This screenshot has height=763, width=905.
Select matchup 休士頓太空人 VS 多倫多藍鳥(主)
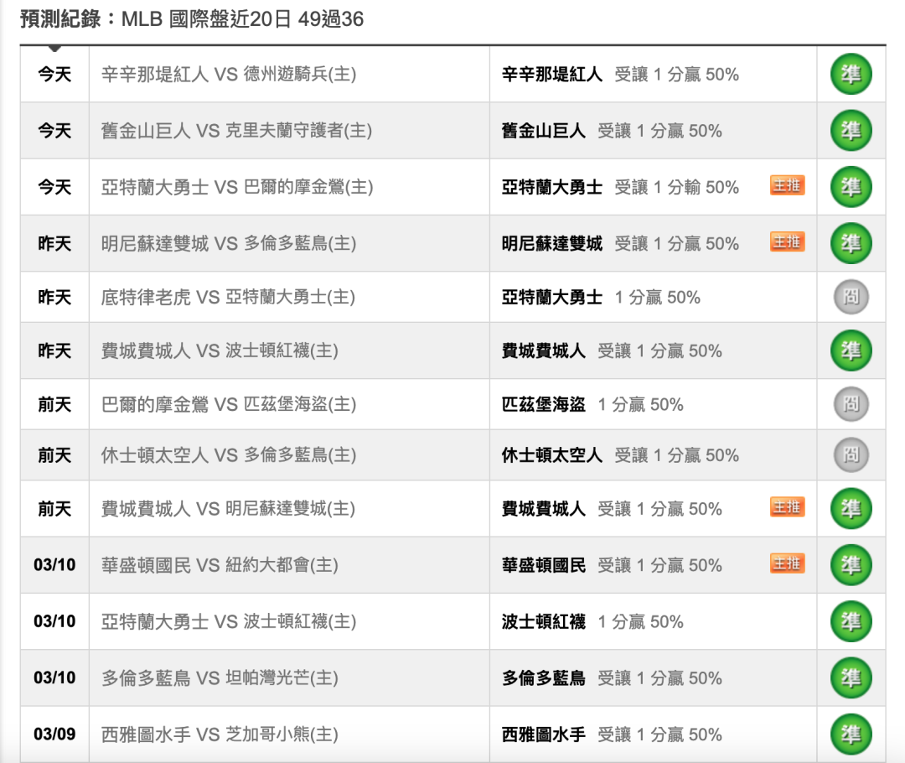tap(229, 455)
